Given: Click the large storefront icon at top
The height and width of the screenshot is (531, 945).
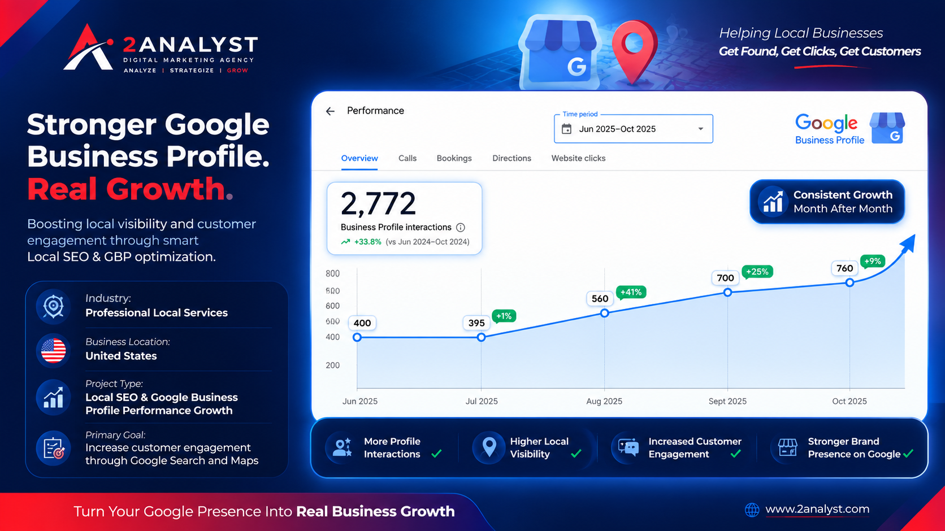Looking at the screenshot, I should [561, 52].
